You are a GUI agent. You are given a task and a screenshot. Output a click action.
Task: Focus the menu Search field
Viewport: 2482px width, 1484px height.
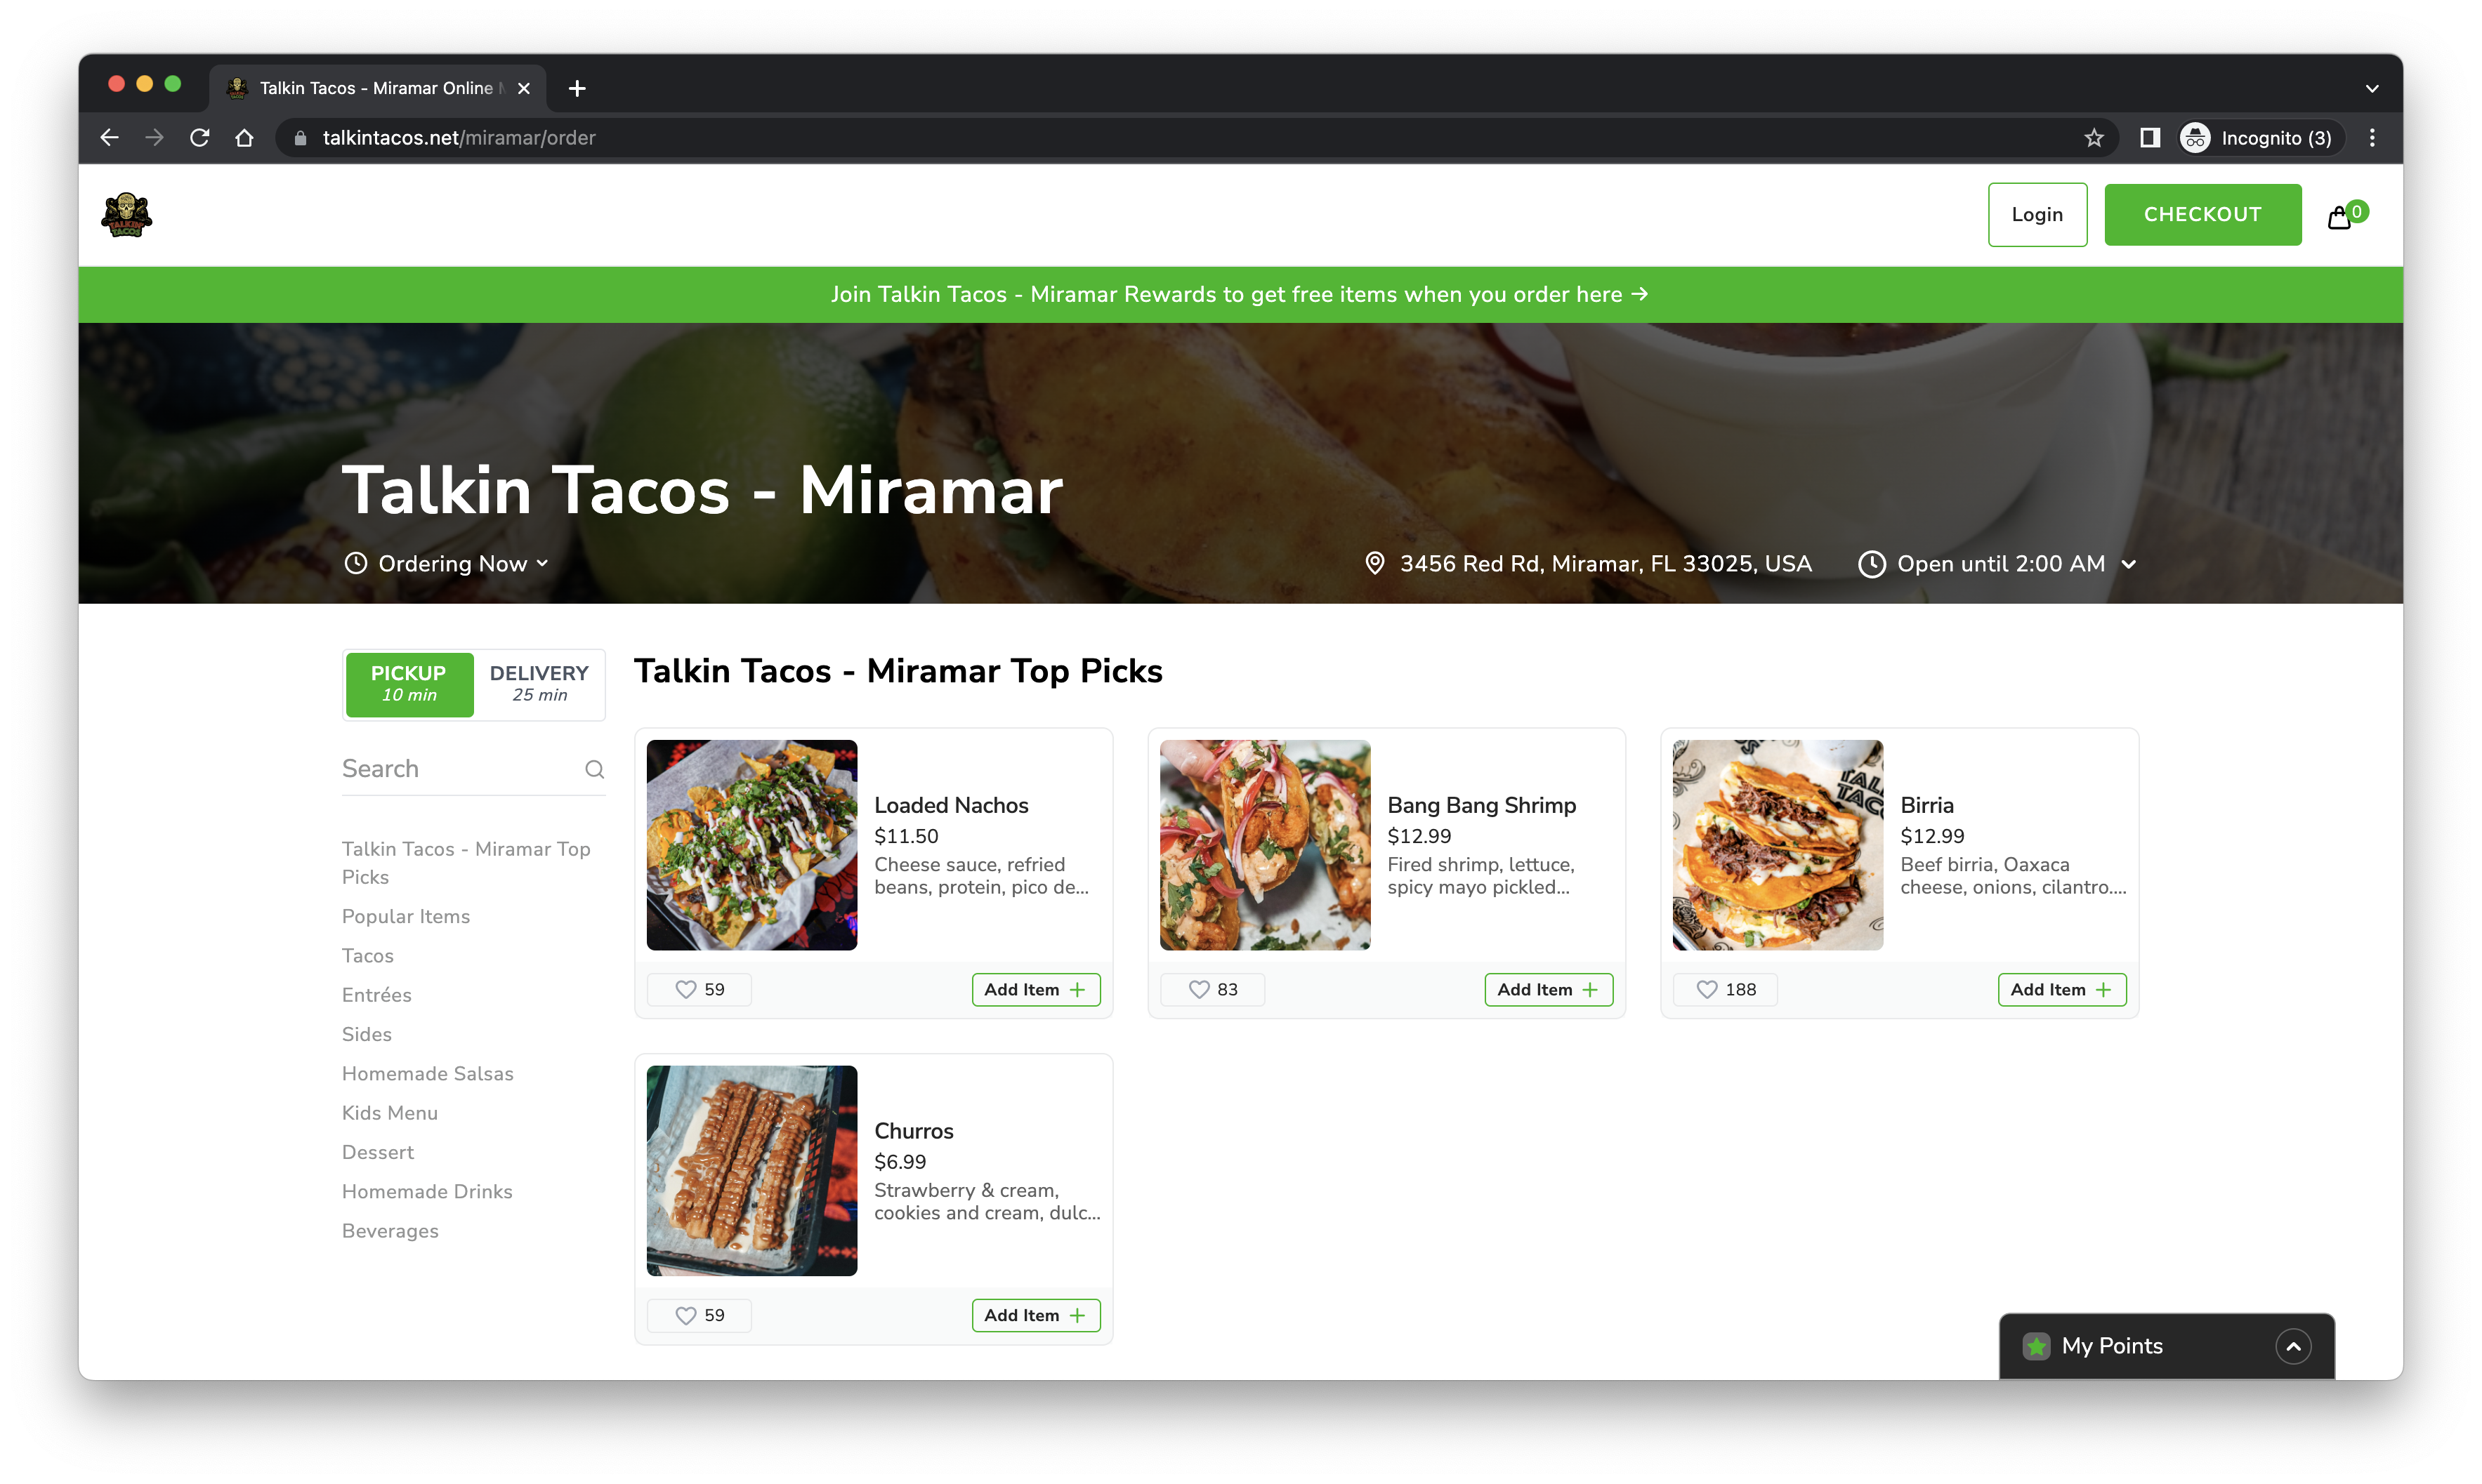click(x=473, y=769)
